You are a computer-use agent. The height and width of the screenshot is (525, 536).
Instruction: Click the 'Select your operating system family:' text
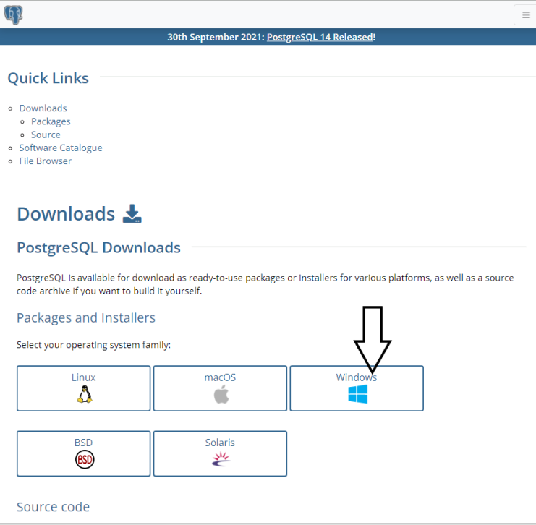coord(93,345)
